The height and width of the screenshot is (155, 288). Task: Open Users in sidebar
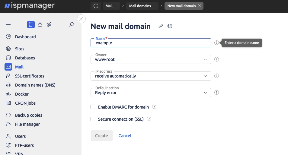pyautogui.click(x=21, y=136)
